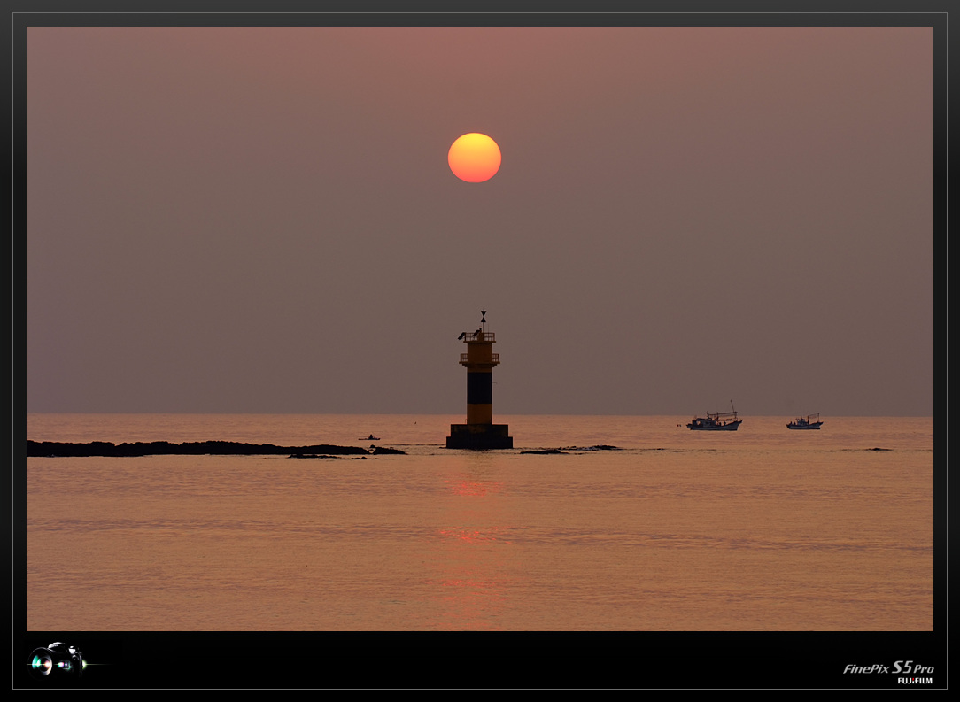Image resolution: width=960 pixels, height=702 pixels.
Task: Click the camera logo in the bottom-left corner
Action: coord(57,660)
